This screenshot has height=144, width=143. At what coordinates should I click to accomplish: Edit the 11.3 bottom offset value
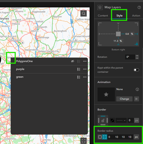point(116,41)
